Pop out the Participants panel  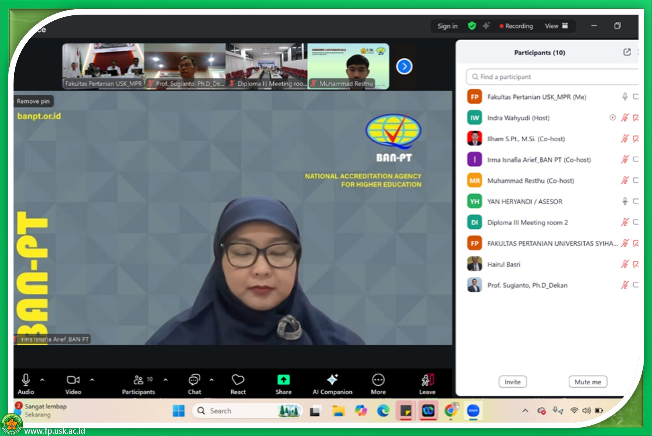pos(627,52)
